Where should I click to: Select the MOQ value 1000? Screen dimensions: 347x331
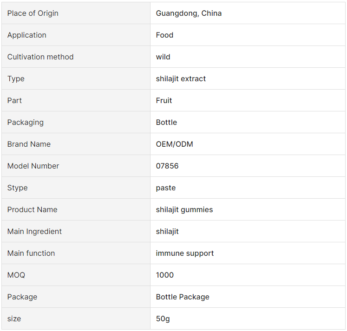(x=164, y=275)
